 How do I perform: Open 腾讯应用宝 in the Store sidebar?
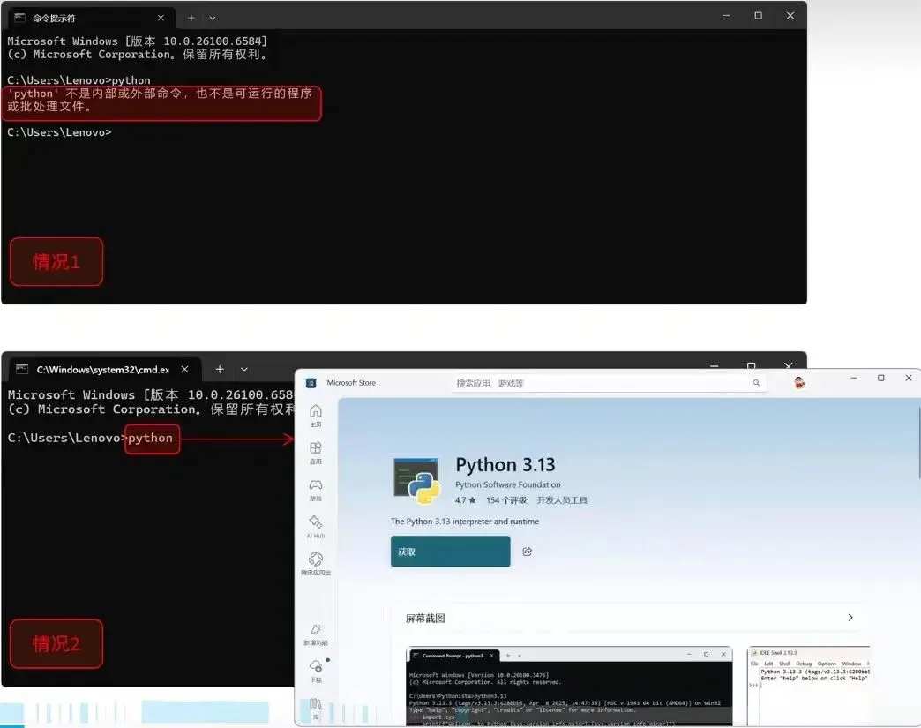point(316,563)
